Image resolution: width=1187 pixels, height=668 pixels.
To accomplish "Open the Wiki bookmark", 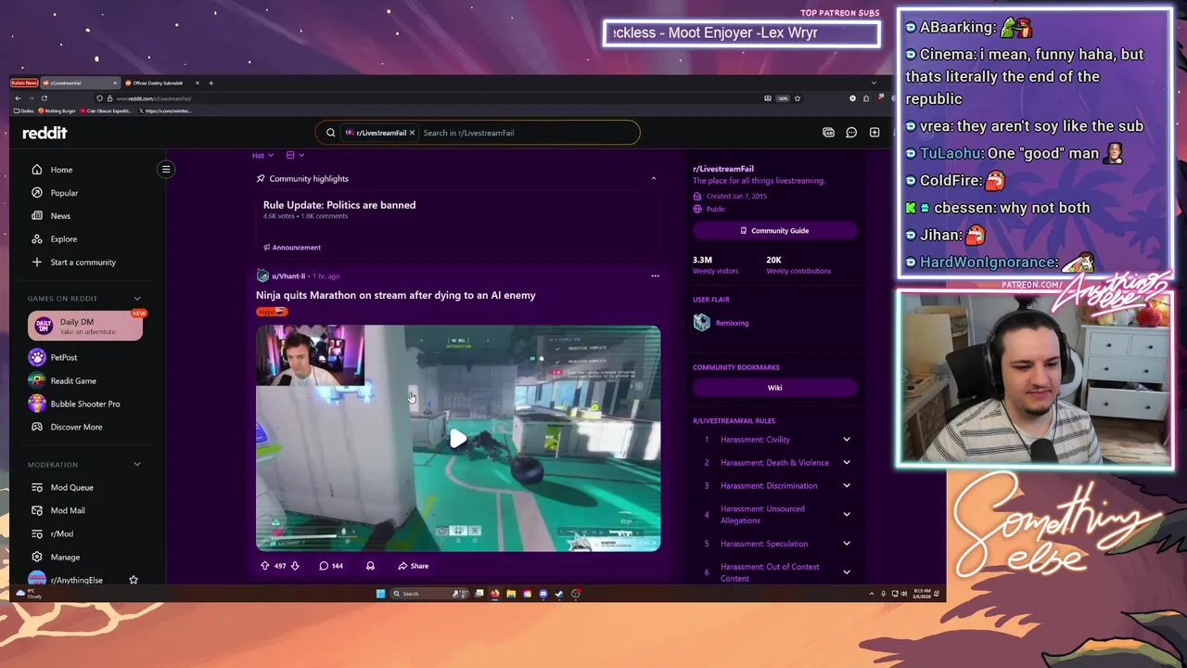I will pyautogui.click(x=774, y=388).
